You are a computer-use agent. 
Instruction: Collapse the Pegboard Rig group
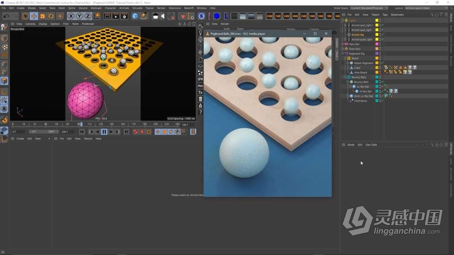(x=343, y=54)
